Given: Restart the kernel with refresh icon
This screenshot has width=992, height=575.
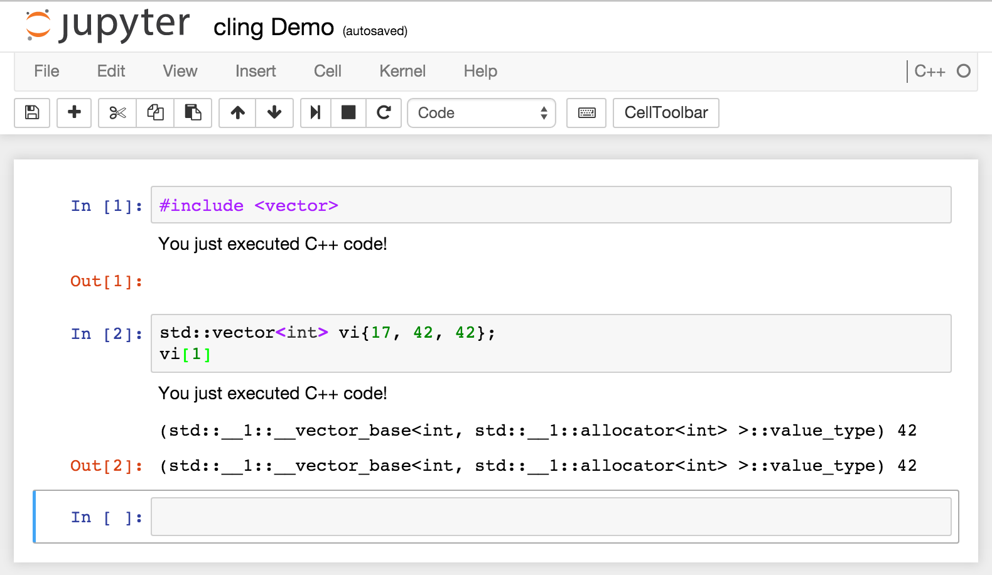Looking at the screenshot, I should [384, 113].
